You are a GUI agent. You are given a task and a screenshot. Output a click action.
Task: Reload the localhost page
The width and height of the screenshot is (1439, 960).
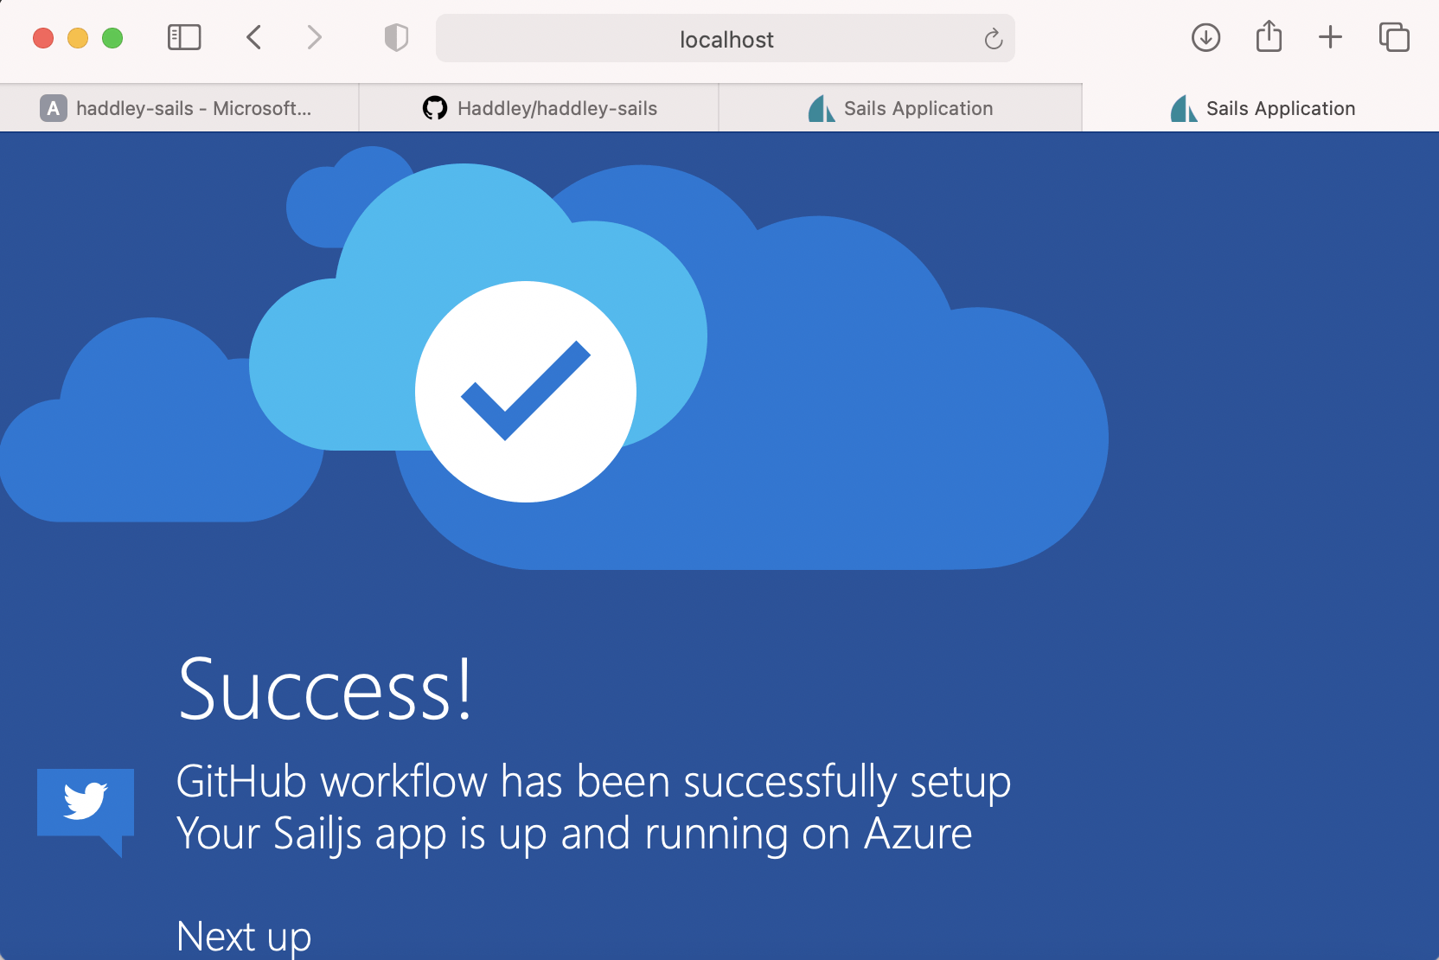point(993,39)
